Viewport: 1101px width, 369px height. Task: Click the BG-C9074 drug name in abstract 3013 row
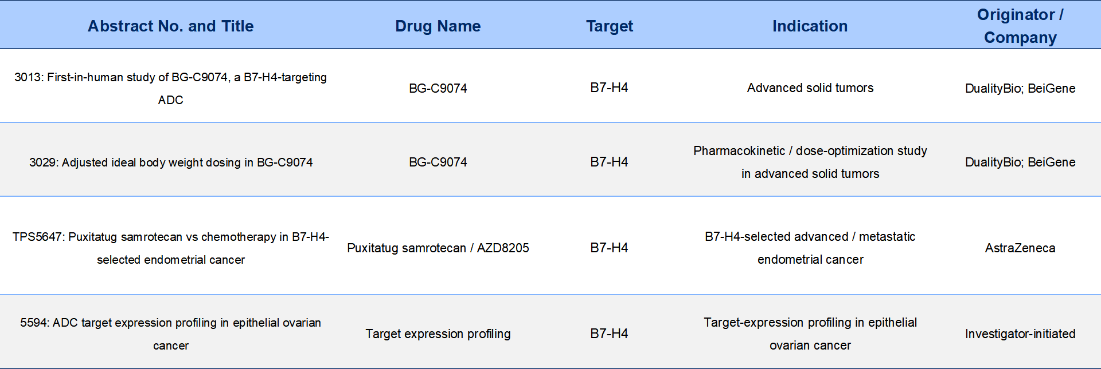[x=438, y=88]
